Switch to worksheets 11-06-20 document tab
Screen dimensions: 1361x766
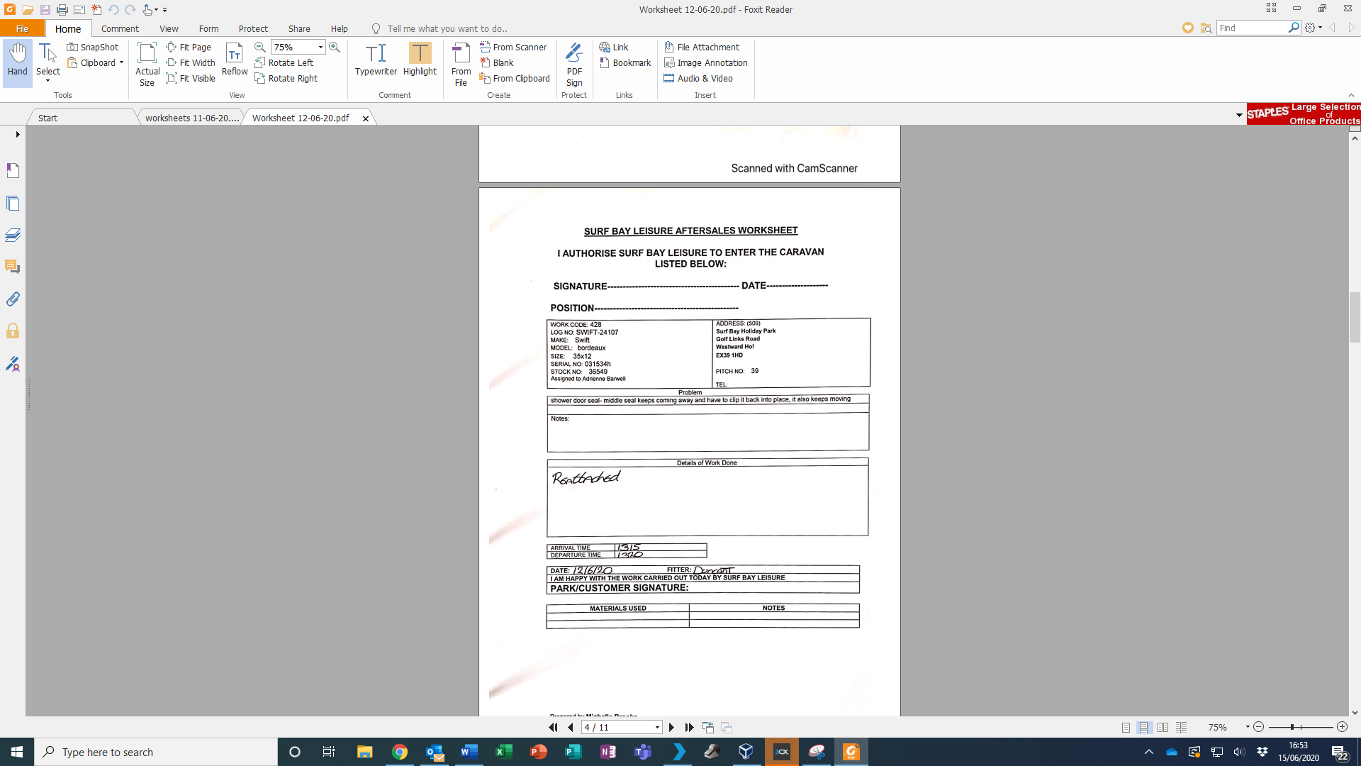191,118
